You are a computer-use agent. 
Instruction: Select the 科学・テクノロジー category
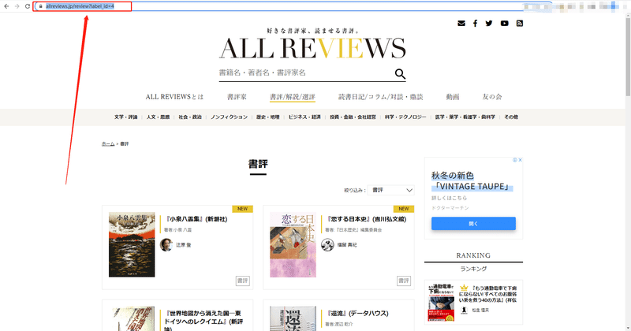[405, 117]
